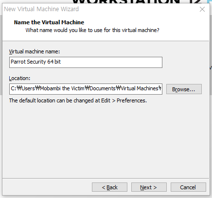Viewport: 212px width, 198px height.
Task: Go back with the Back button
Action: pos(109,187)
